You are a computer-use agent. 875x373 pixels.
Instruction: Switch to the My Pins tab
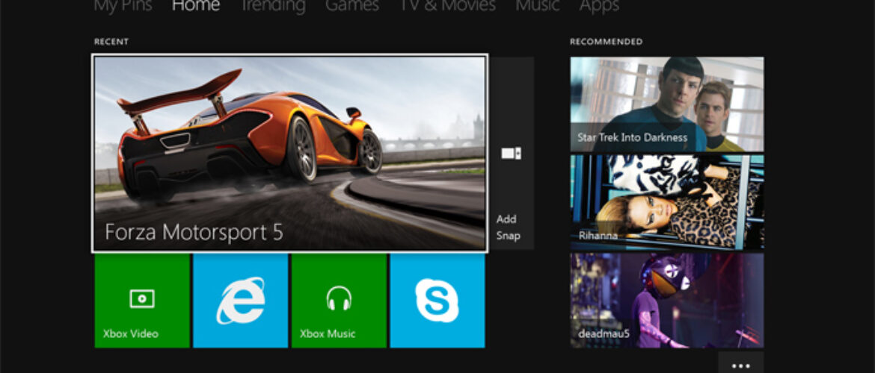pyautogui.click(x=121, y=5)
